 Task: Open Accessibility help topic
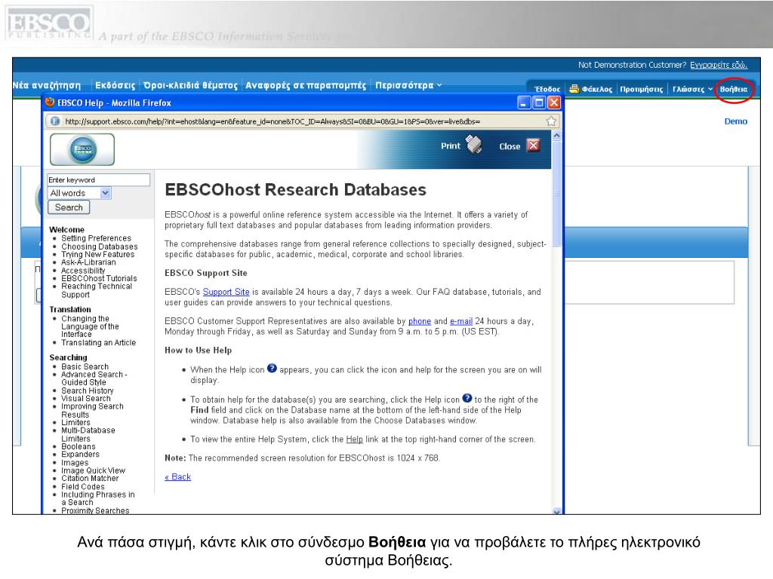(83, 271)
